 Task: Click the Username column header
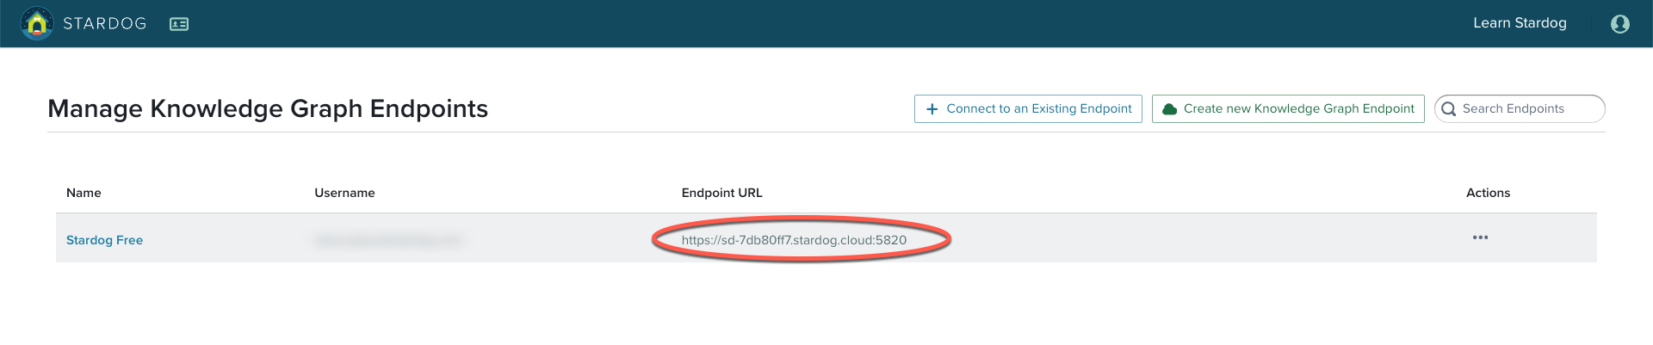point(344,193)
